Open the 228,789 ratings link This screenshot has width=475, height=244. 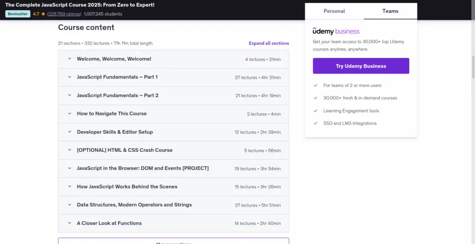64,14
